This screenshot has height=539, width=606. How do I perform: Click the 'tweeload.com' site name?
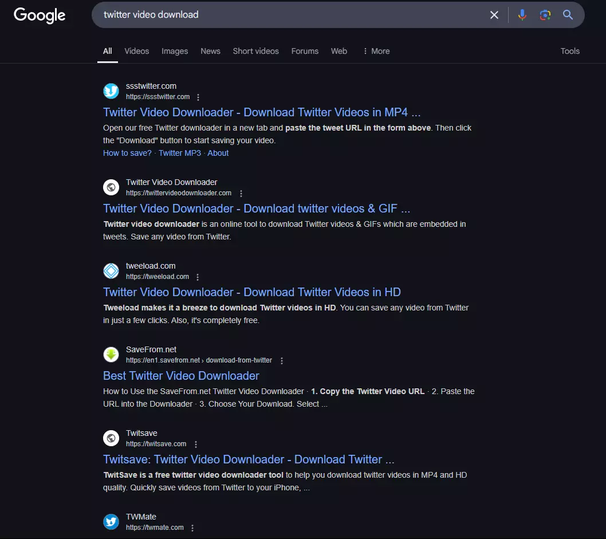pyautogui.click(x=151, y=266)
